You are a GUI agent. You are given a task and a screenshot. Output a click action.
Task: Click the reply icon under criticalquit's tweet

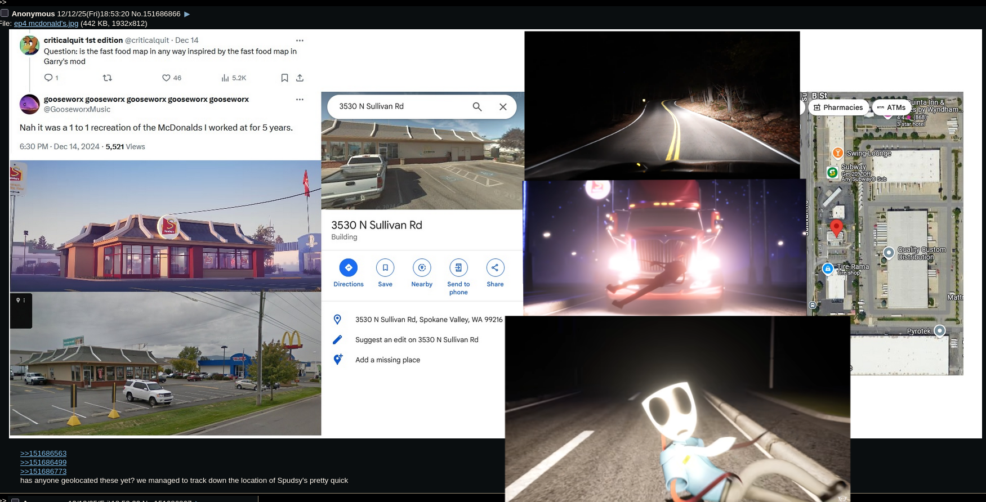(48, 78)
